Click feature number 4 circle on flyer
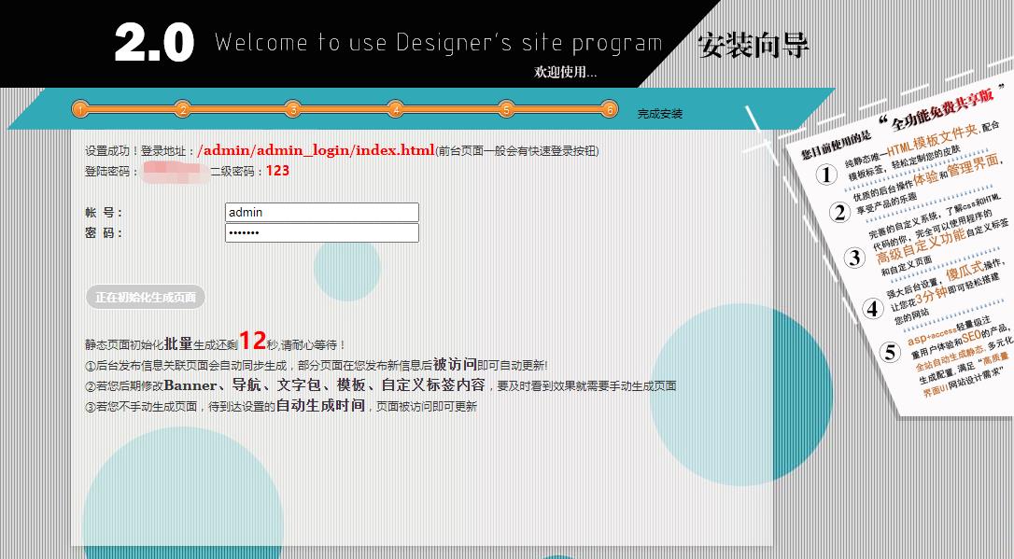The height and width of the screenshot is (559, 1014). [872, 308]
